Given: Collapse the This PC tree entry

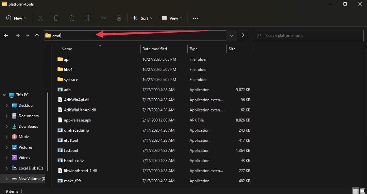Looking at the screenshot, I should (x=4, y=95).
